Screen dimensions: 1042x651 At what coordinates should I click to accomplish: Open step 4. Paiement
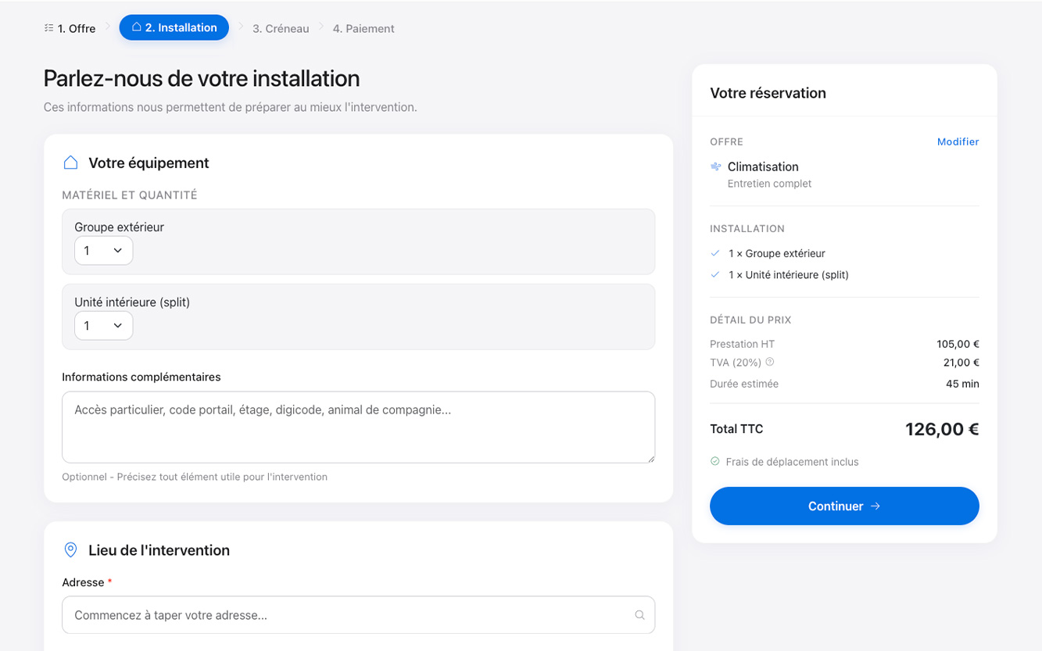point(363,28)
